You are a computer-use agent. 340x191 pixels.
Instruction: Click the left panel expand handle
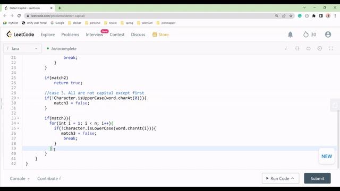coord(1,103)
